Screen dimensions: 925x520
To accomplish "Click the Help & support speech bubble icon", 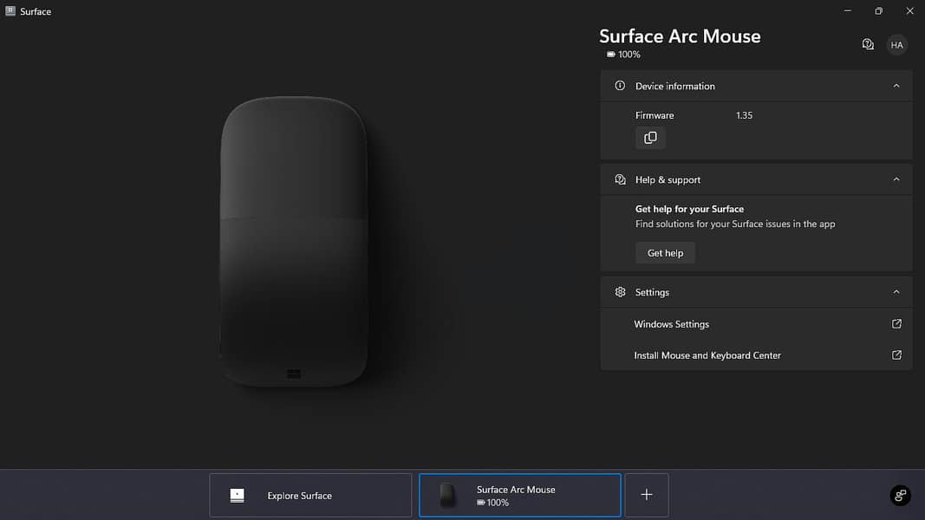I will 619,179.
